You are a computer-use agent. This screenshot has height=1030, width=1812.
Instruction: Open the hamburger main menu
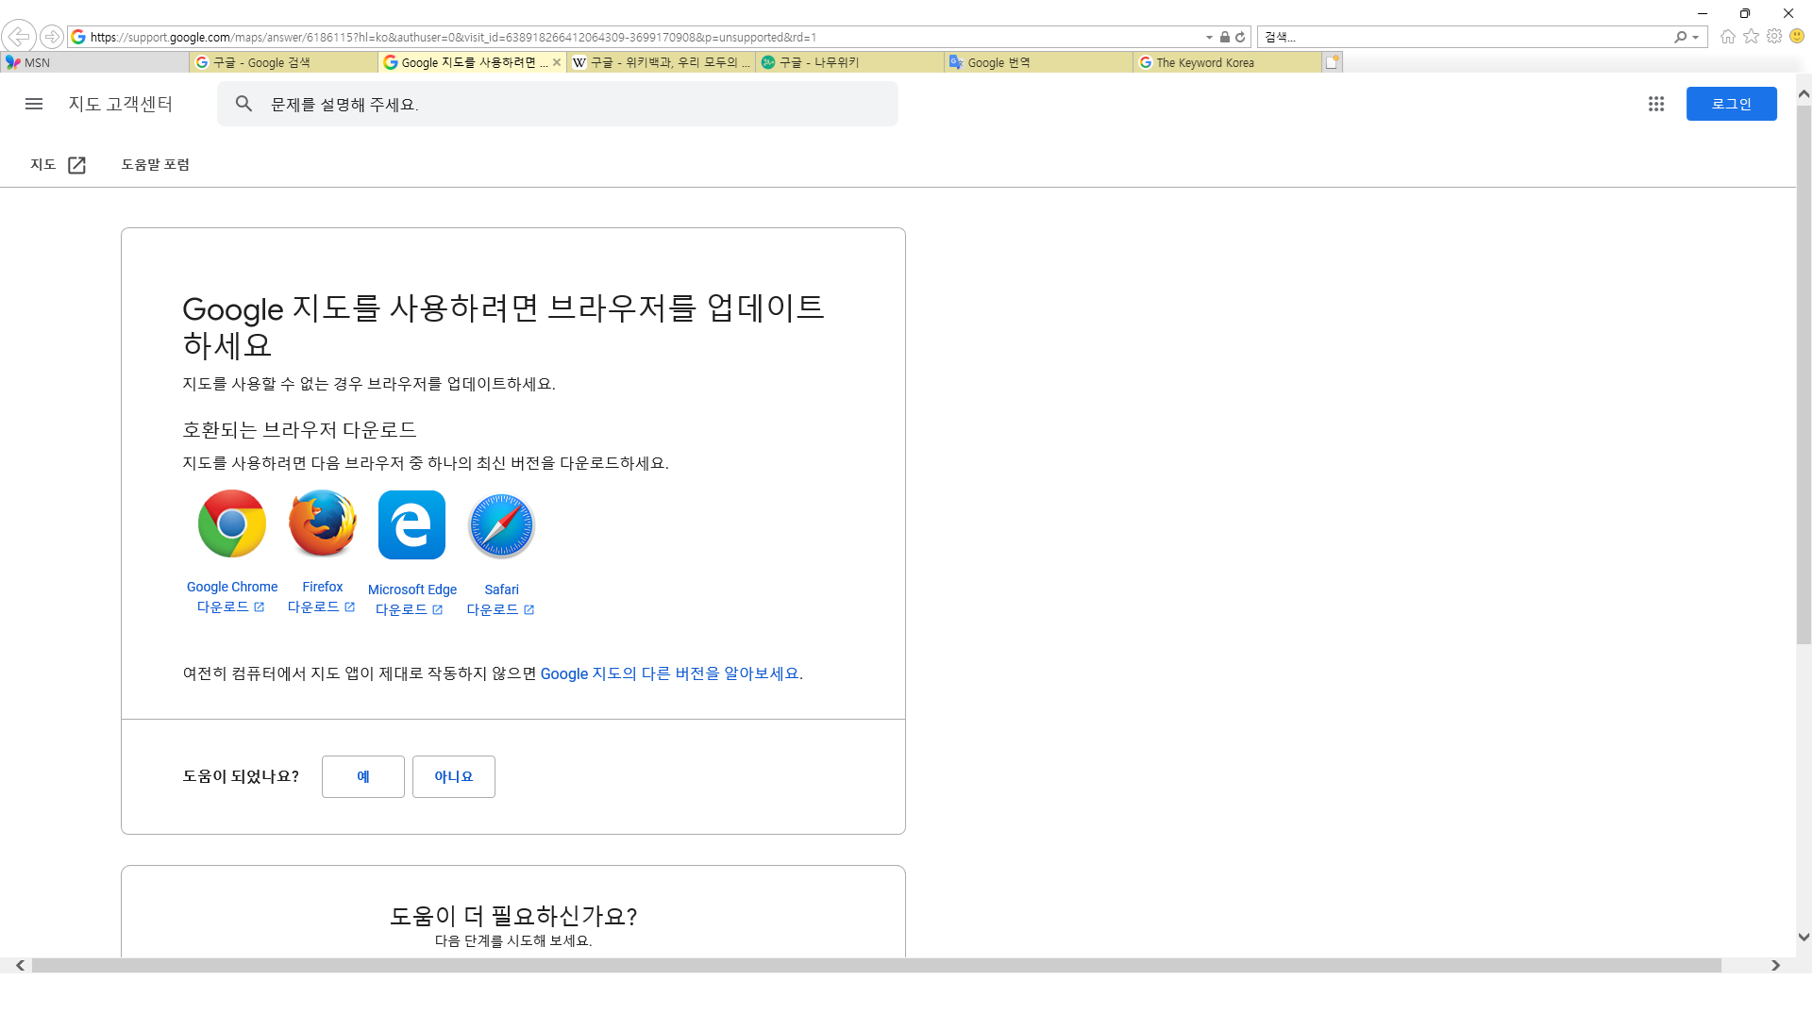(34, 104)
